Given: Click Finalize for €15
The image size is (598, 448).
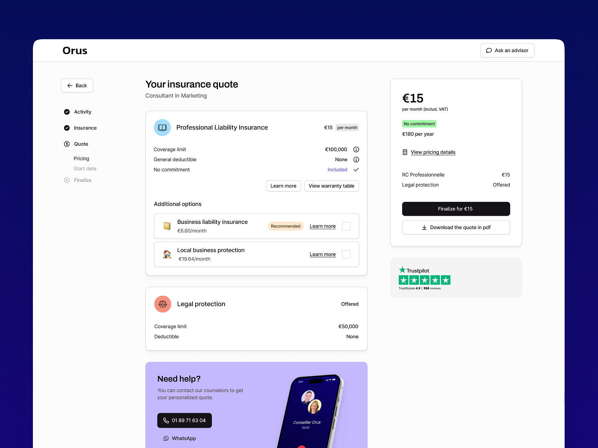Looking at the screenshot, I should click(456, 209).
